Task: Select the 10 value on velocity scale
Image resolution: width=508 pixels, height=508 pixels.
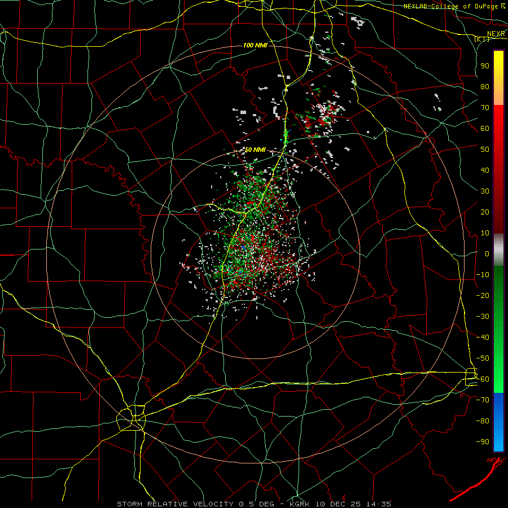Action: [x=485, y=233]
